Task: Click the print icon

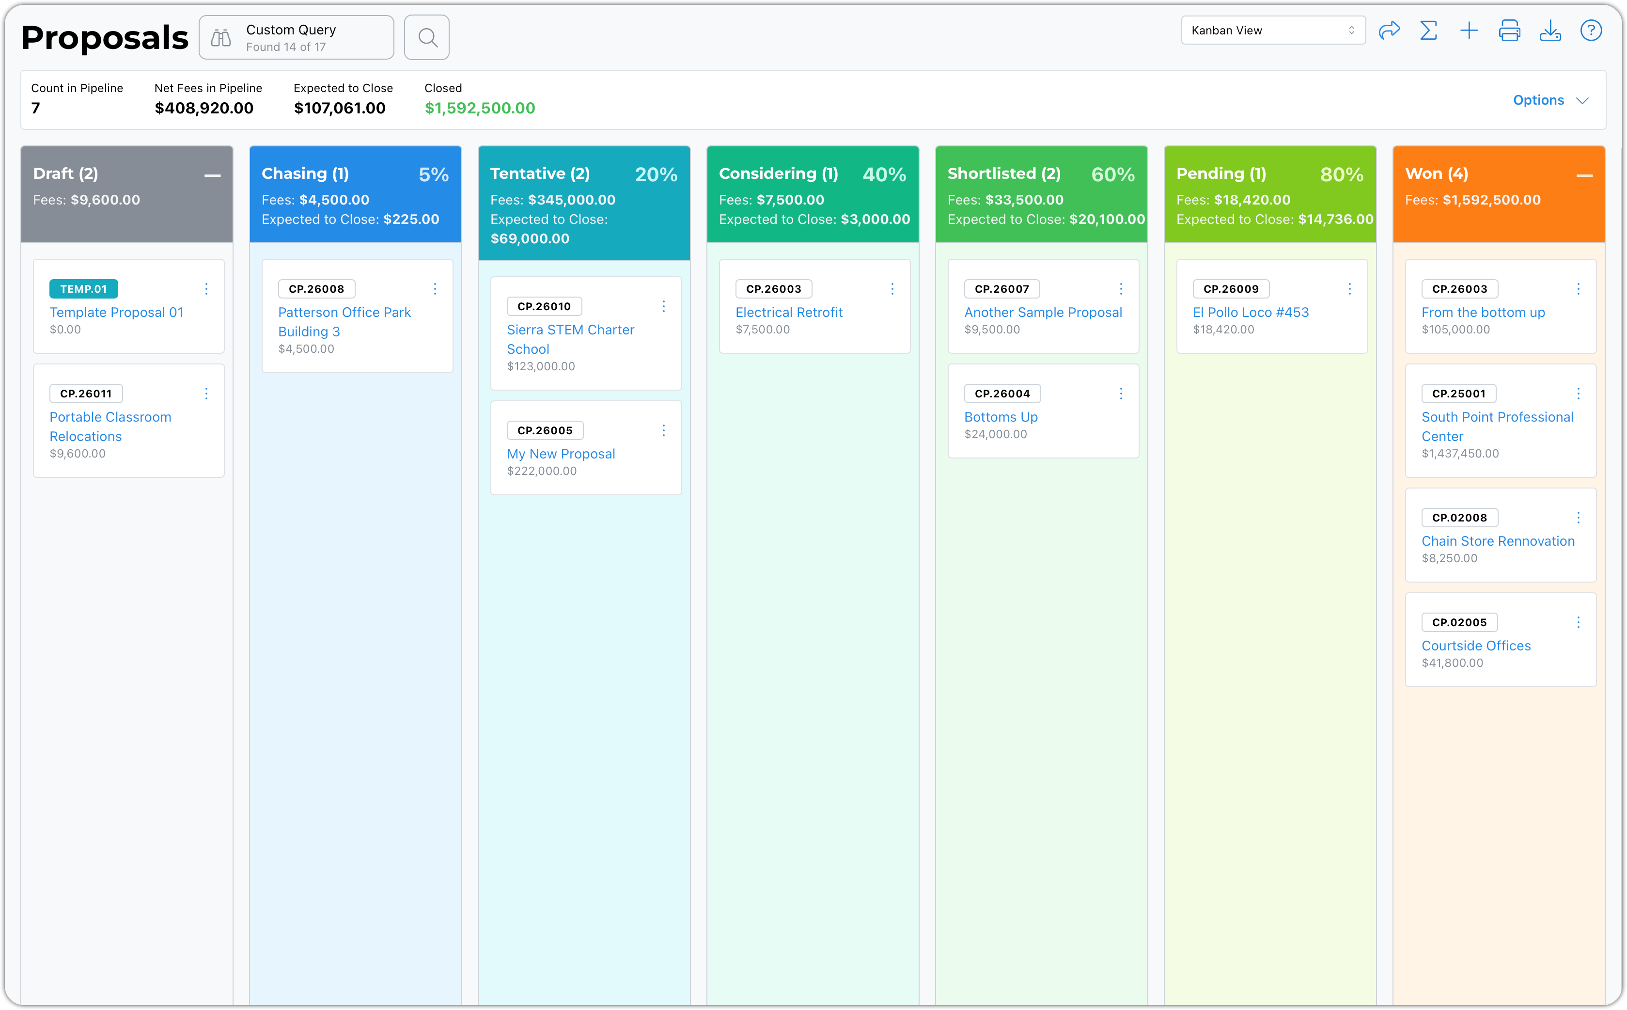Action: pyautogui.click(x=1509, y=31)
